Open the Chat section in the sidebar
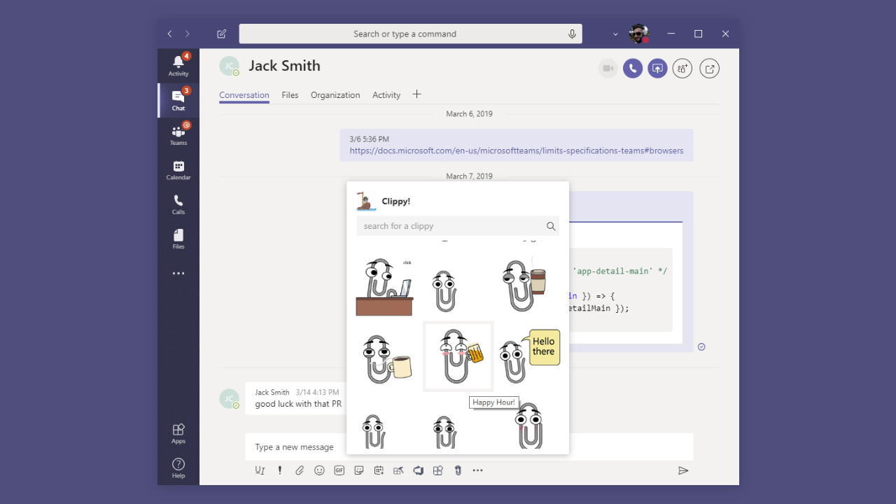 [178, 100]
